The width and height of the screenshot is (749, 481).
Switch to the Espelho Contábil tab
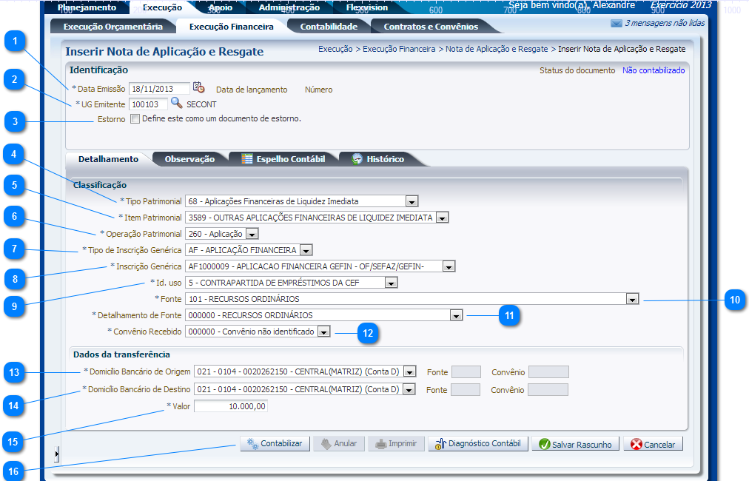click(283, 158)
